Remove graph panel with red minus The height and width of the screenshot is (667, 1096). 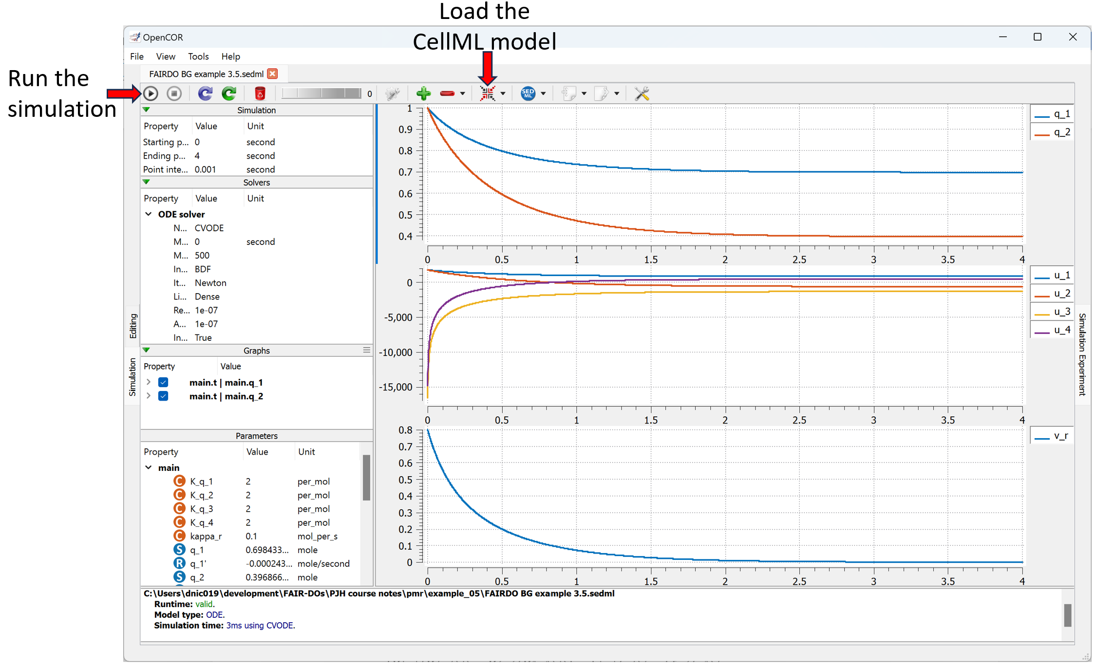click(x=447, y=93)
